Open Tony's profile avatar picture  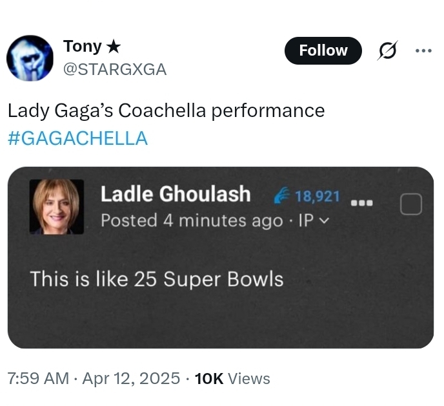point(30,58)
